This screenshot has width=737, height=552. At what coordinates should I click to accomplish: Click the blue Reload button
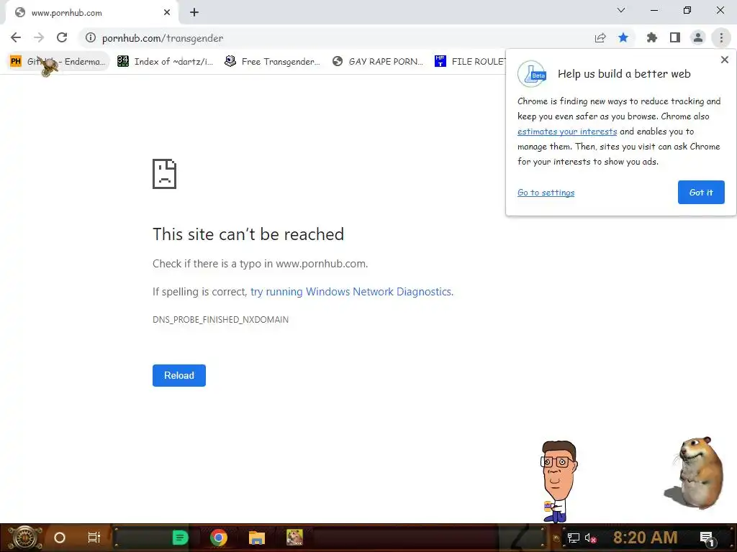click(179, 375)
